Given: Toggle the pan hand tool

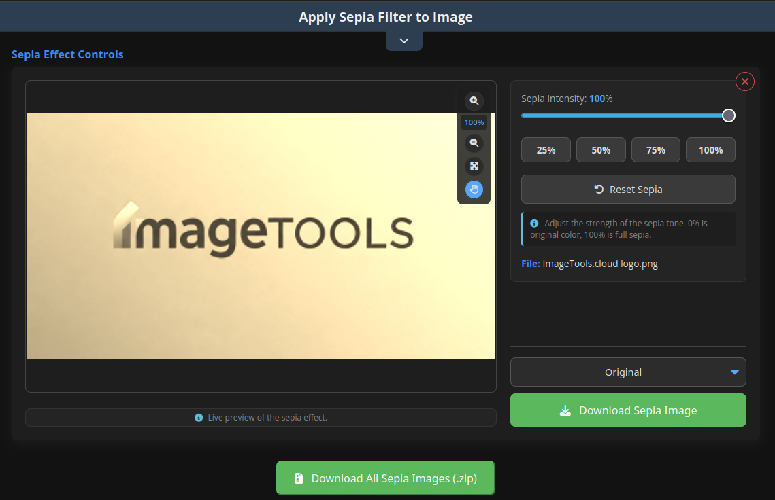Looking at the screenshot, I should tap(474, 190).
